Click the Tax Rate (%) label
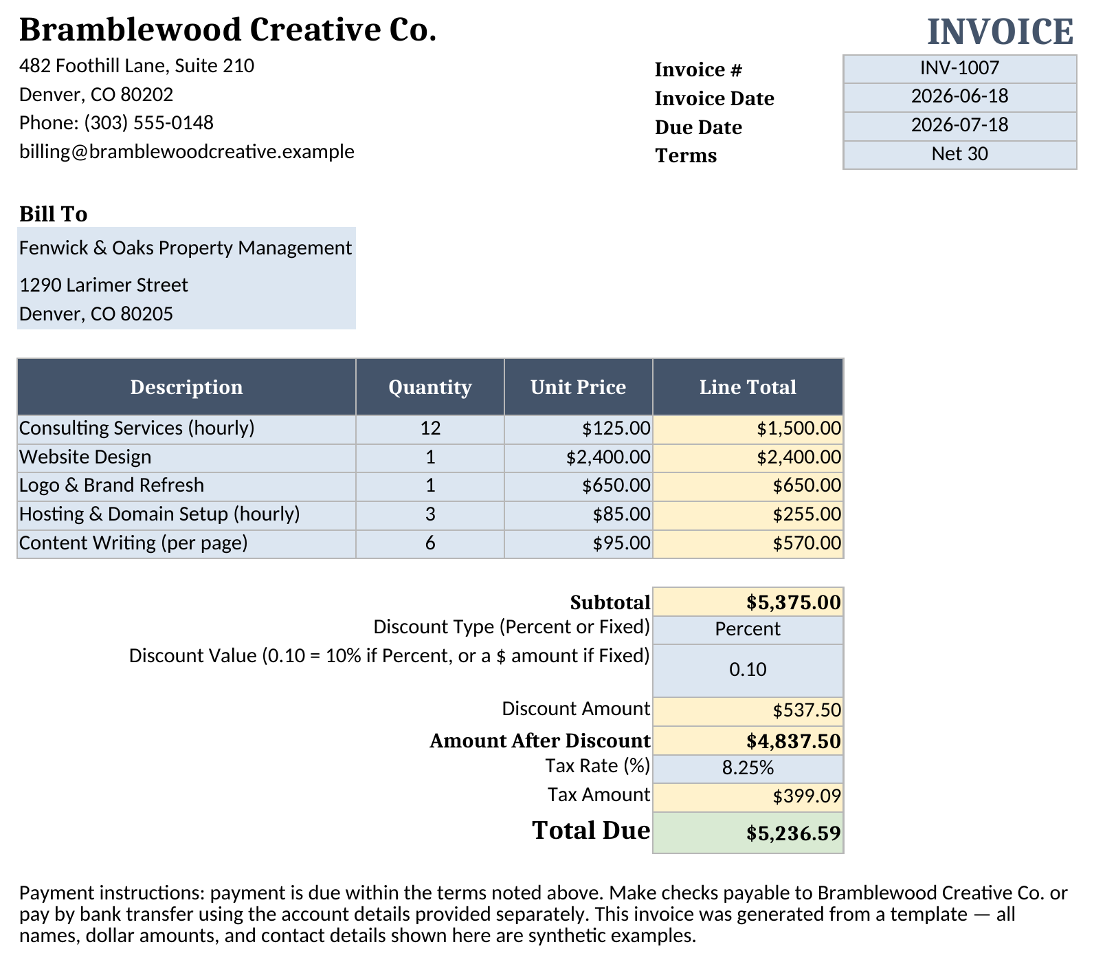The width and height of the screenshot is (1094, 962). [597, 766]
